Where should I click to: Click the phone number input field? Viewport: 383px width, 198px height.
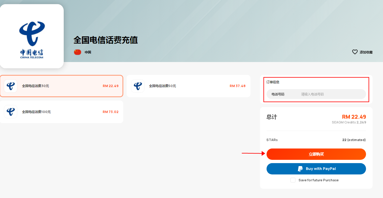click(316, 94)
